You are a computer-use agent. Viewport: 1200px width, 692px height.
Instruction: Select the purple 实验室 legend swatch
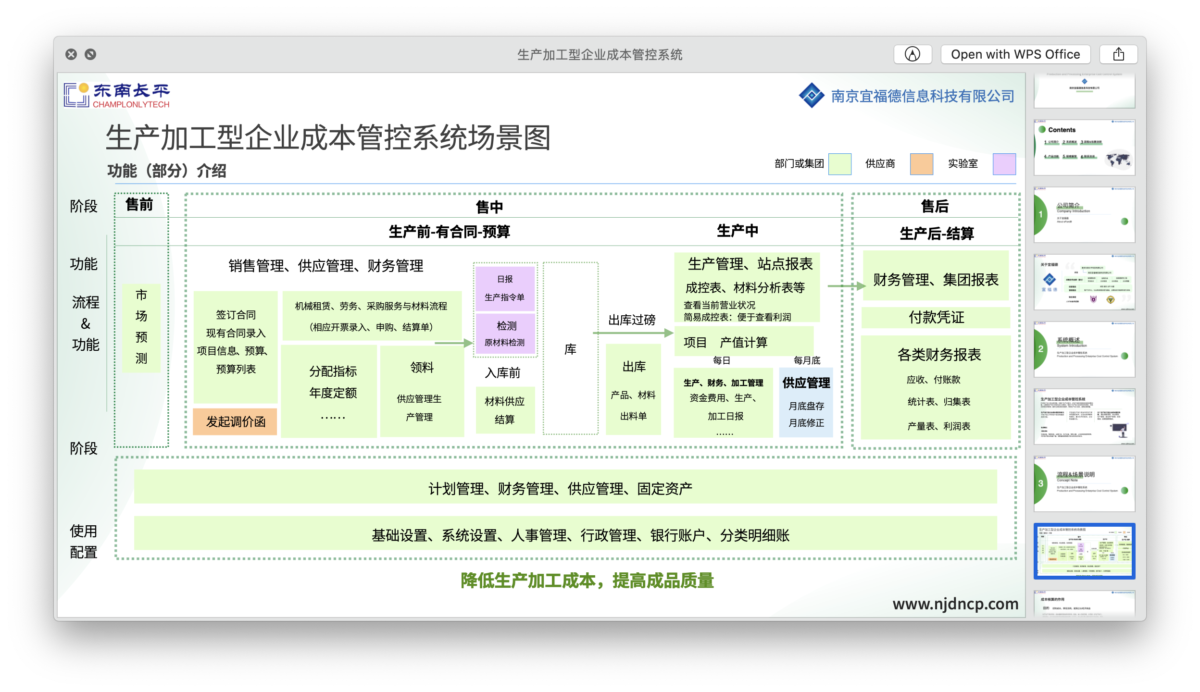click(1004, 163)
